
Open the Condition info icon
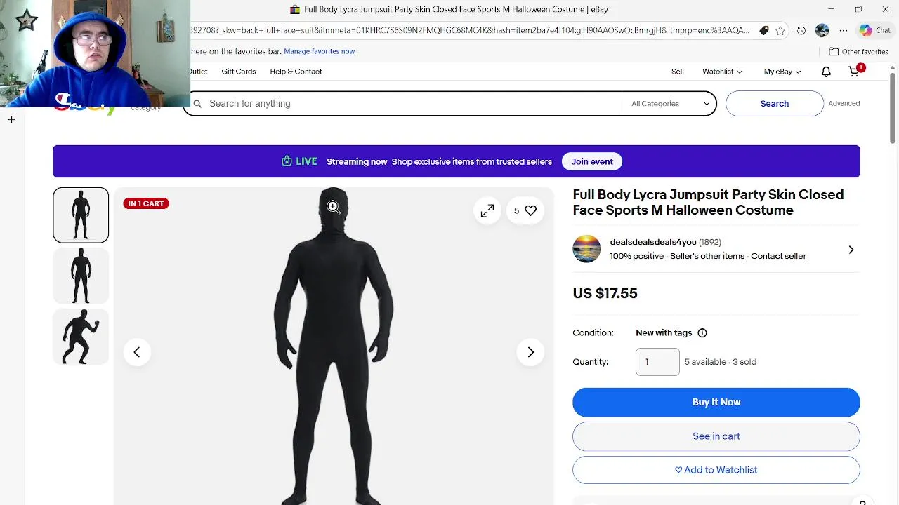(x=702, y=333)
